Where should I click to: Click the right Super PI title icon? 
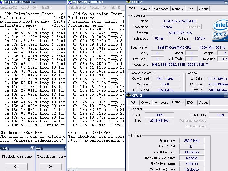tap(70, 2)
